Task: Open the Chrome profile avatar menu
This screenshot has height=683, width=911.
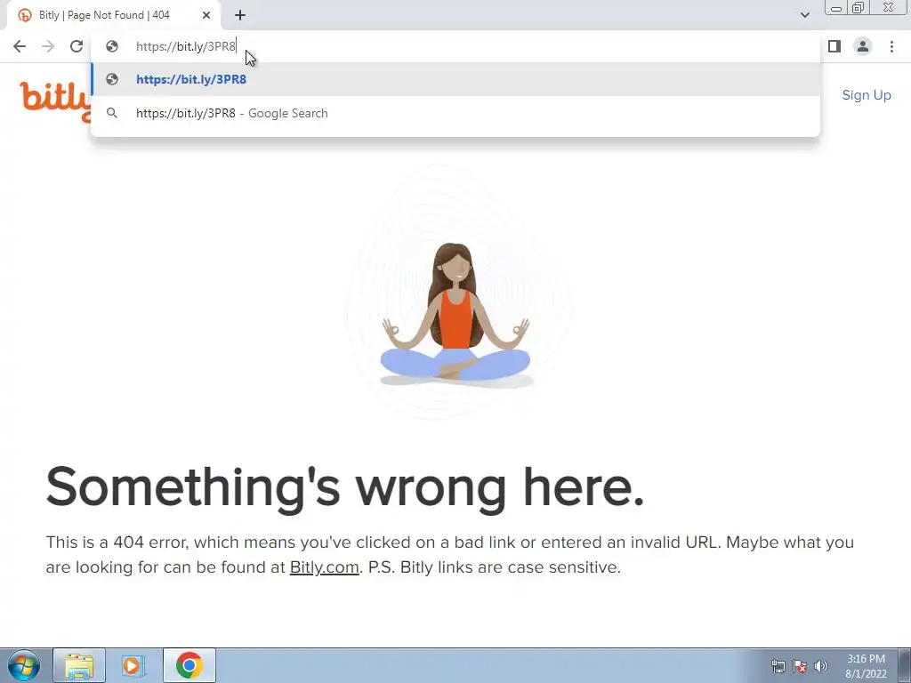Action: (863, 46)
